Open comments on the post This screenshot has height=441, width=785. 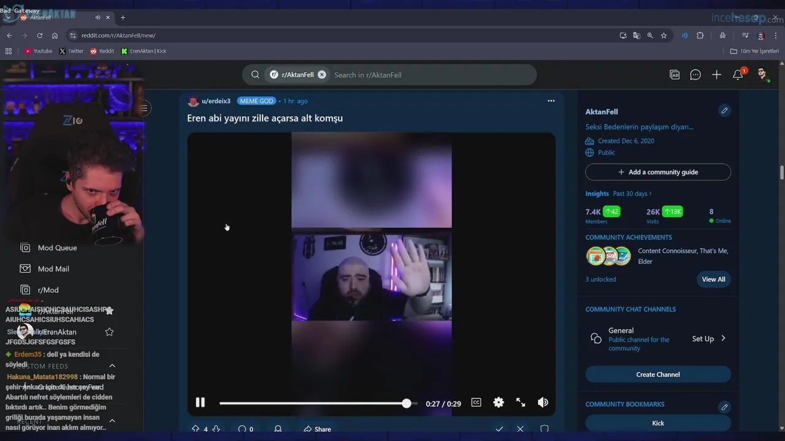[x=245, y=429]
